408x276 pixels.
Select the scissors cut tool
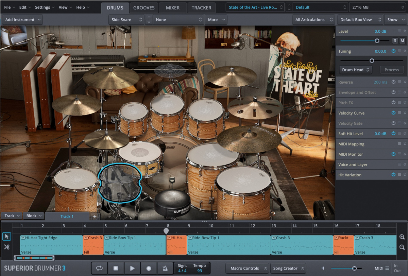(6, 247)
